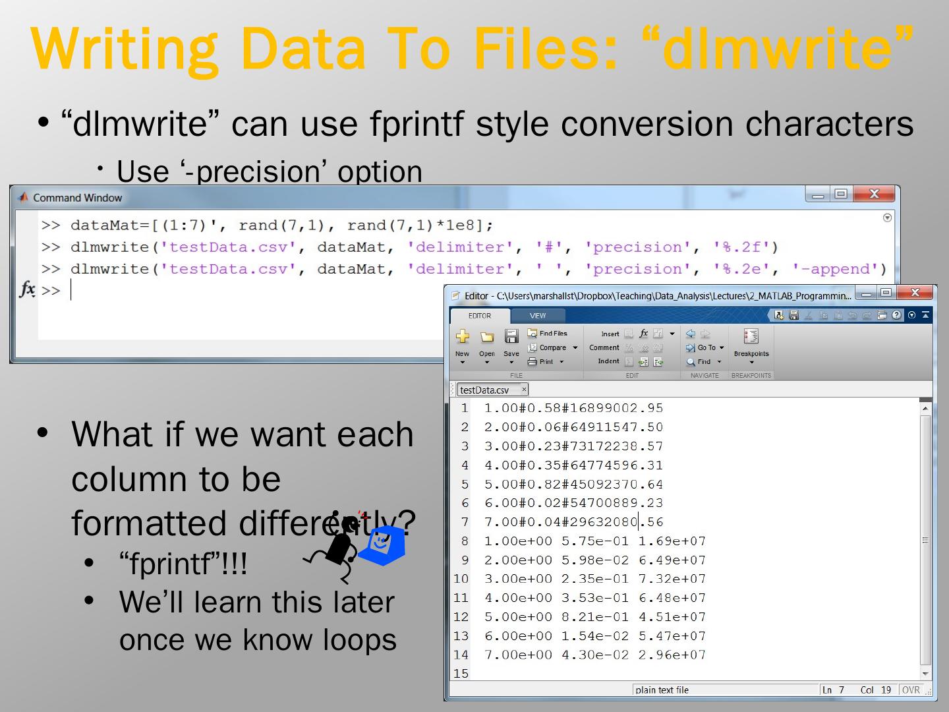Switch to the VIEW ribbon tab
Screen dimensions: 949x712
(538, 316)
